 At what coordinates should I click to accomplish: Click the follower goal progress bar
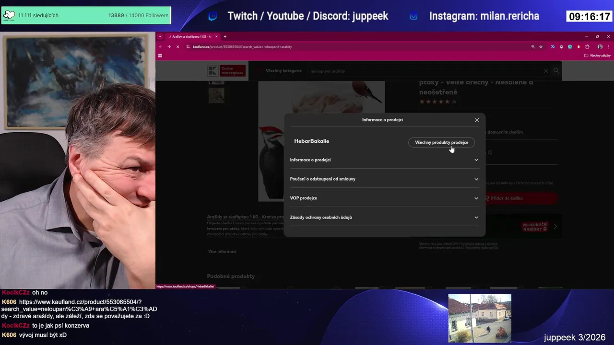[86, 15]
